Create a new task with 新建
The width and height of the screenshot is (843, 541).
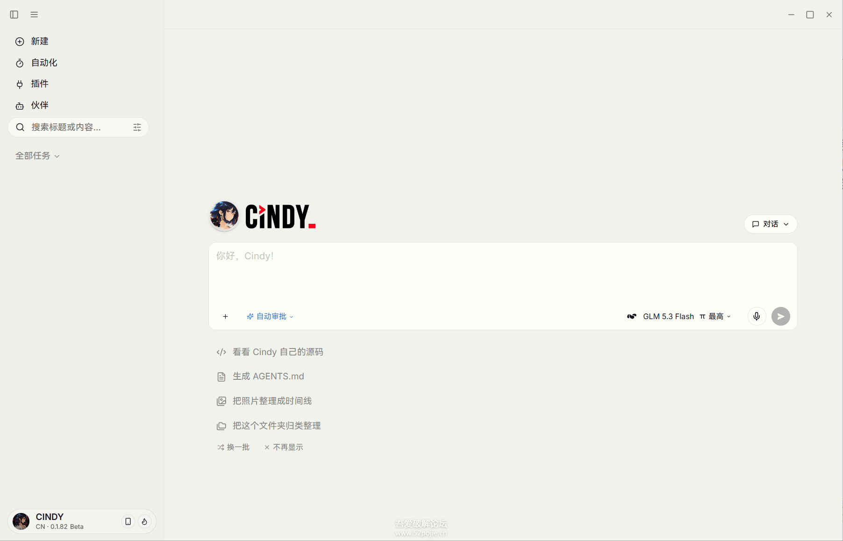point(32,41)
